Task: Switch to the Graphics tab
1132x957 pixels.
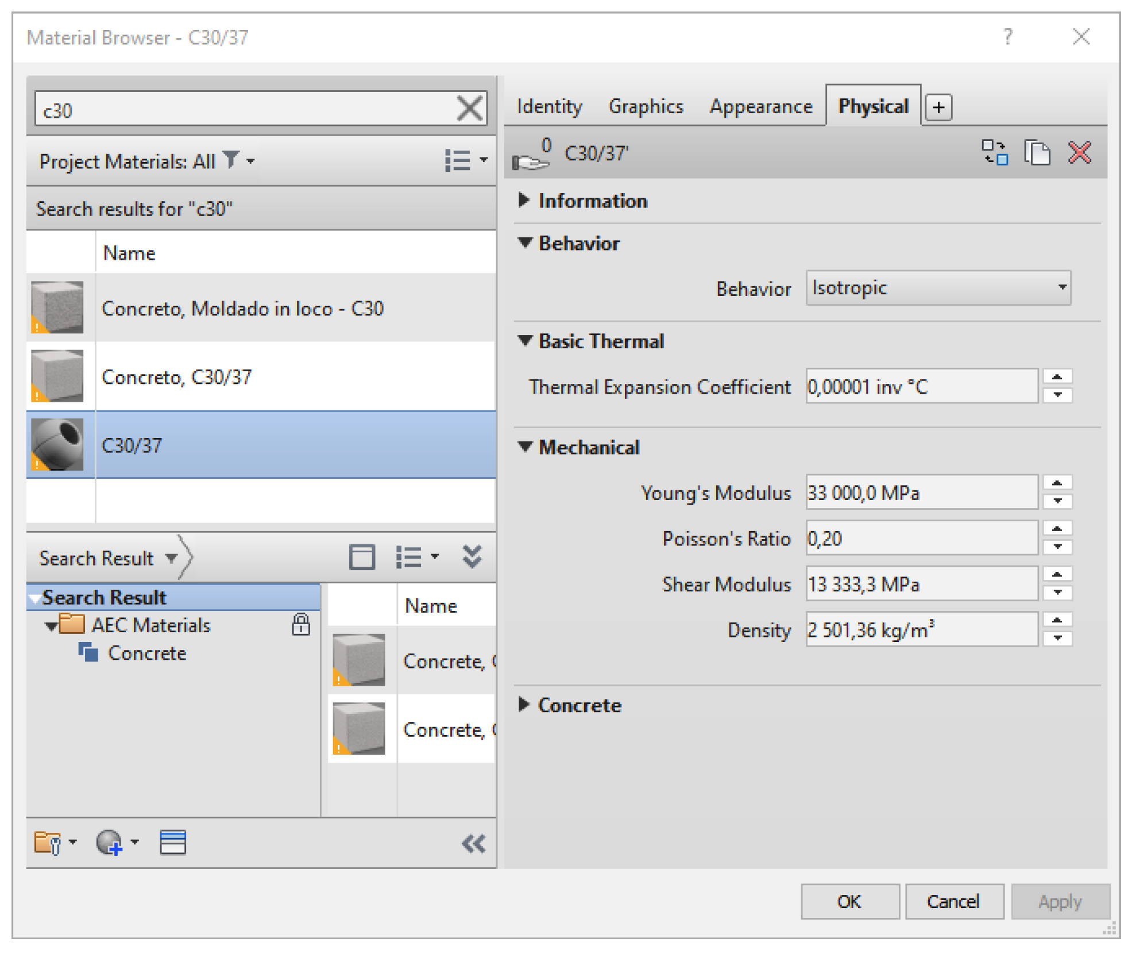Action: point(646,107)
